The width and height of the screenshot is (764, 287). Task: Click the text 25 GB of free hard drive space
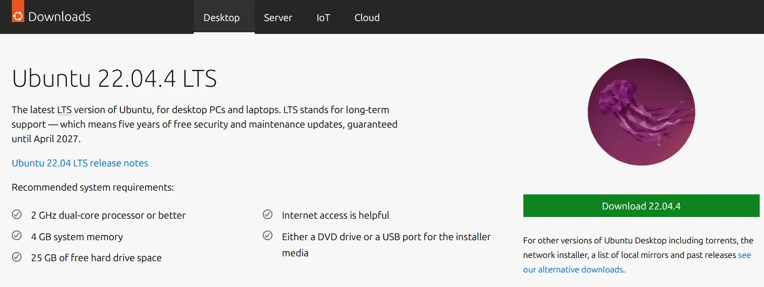pyautogui.click(x=97, y=258)
